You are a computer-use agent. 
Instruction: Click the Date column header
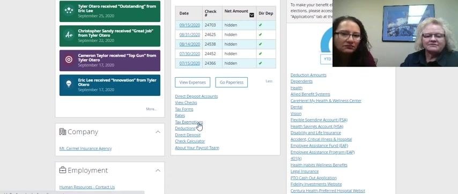[189, 13]
